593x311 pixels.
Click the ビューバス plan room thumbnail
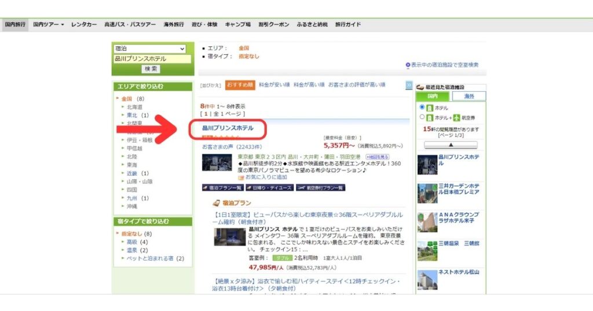pyautogui.click(x=230, y=237)
